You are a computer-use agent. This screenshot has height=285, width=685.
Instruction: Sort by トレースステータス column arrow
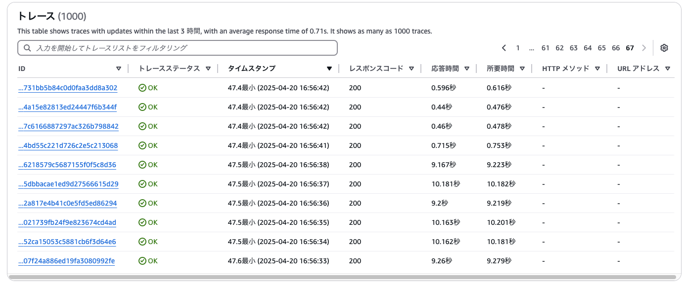tap(208, 69)
